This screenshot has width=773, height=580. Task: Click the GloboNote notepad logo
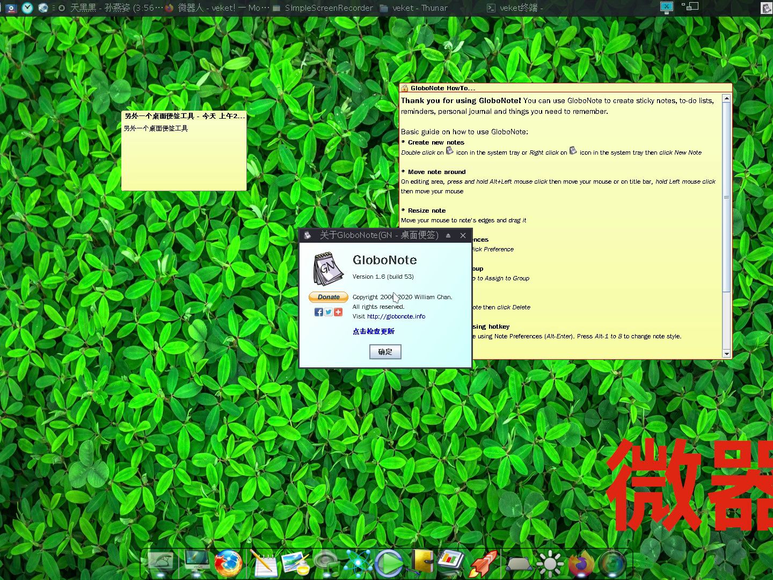click(x=328, y=269)
